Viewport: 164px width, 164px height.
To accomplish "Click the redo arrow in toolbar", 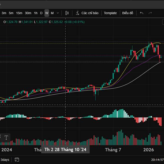I will pyautogui.click(x=150, y=13).
